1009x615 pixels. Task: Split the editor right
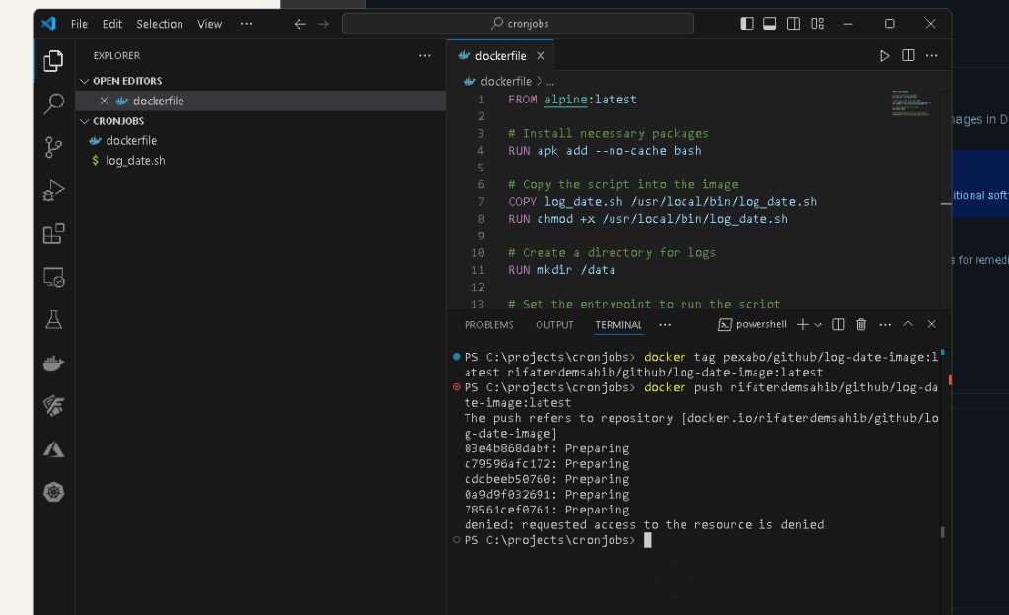(908, 56)
